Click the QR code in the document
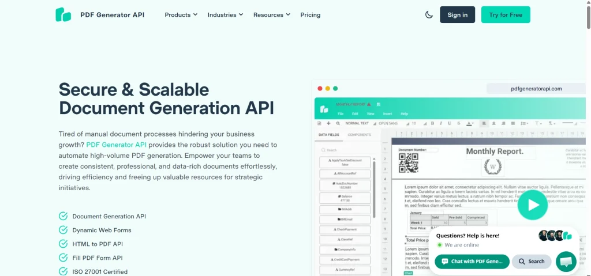Screen dimensions: 591x276 [x=409, y=162]
